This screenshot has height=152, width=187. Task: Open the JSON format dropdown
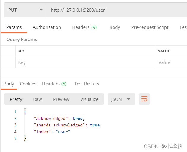(121, 99)
